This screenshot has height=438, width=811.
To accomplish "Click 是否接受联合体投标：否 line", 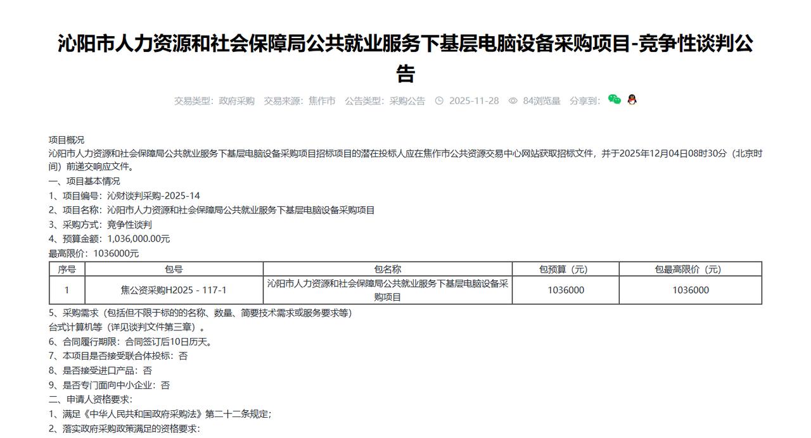I will [x=118, y=356].
